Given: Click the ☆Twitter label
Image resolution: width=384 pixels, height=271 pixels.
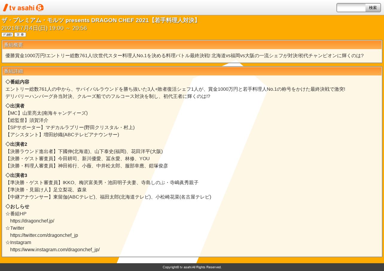Looking at the screenshot, I should [15, 228].
